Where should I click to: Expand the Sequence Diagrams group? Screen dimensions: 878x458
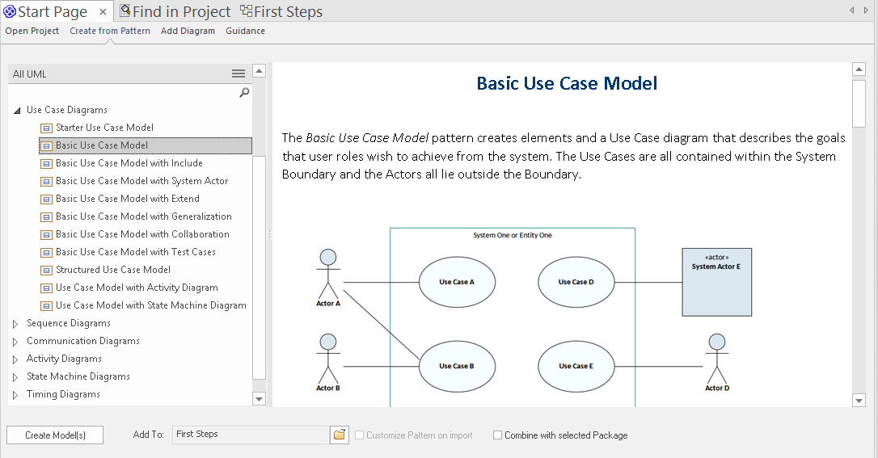click(x=15, y=323)
